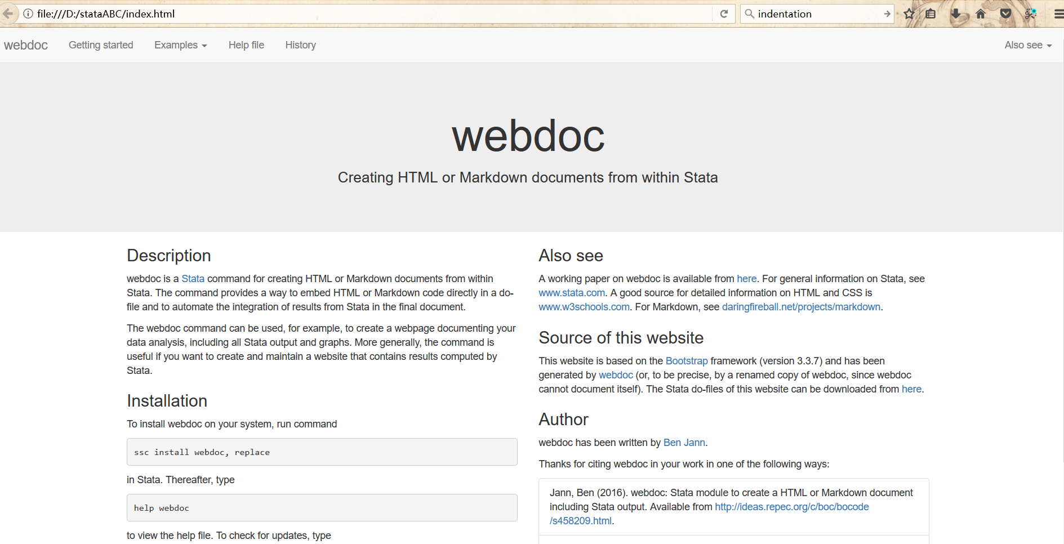Viewport: 1064px width, 544px height.
Task: Open the Help file nav item
Action: click(246, 45)
